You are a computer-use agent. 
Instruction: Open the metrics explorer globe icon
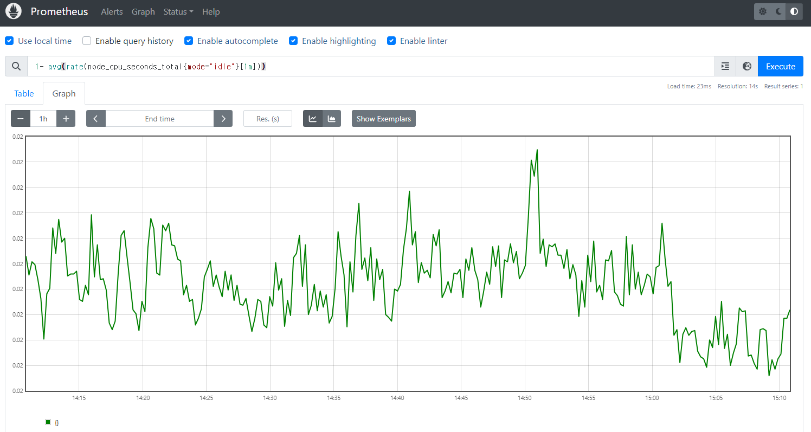tap(747, 66)
